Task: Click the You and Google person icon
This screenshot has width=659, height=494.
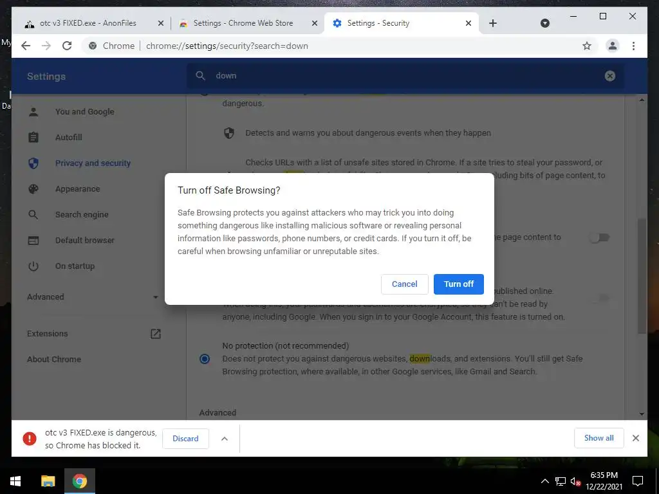Action: click(33, 112)
